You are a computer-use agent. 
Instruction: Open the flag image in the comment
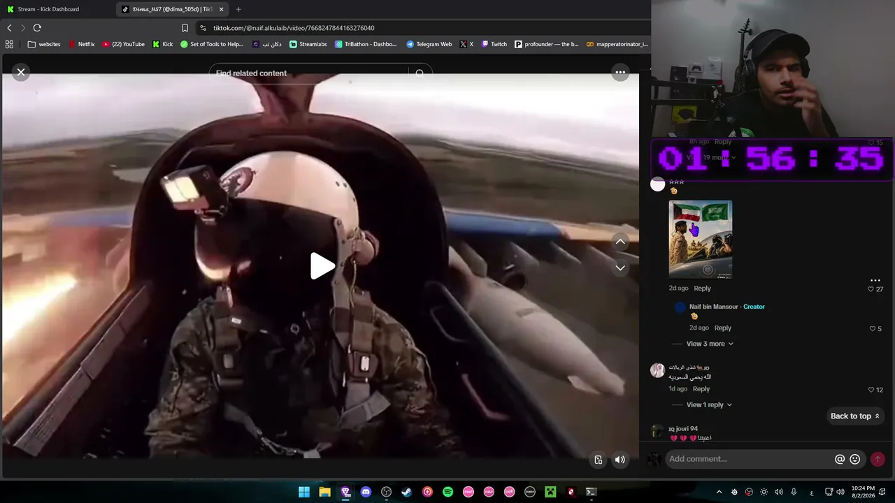click(x=701, y=240)
